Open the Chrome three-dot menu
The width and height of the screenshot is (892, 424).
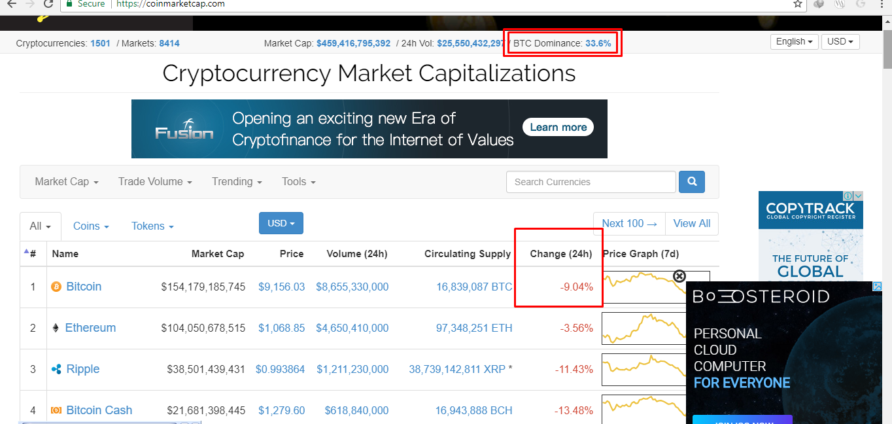click(x=882, y=4)
